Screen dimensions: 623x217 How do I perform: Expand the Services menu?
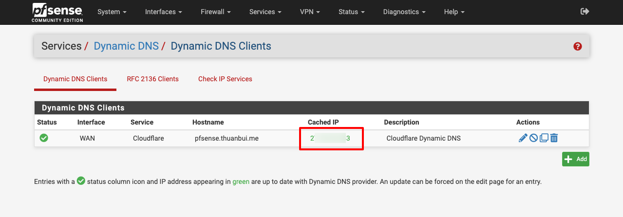click(266, 12)
